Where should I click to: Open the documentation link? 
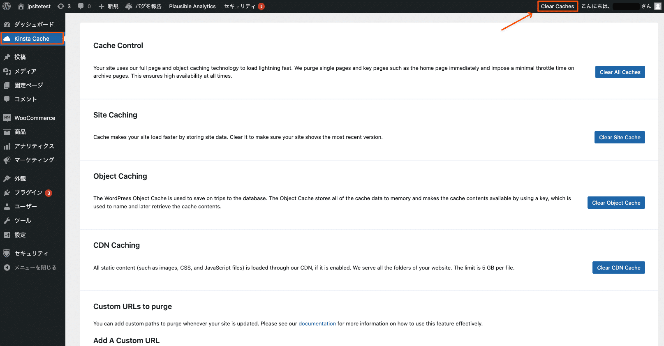point(317,324)
